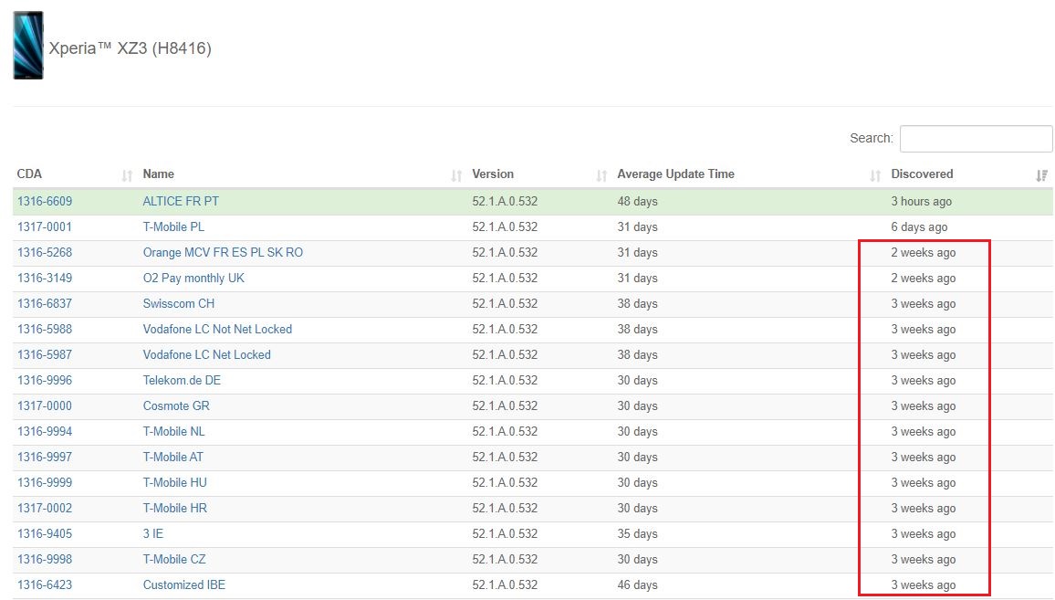The height and width of the screenshot is (600, 1055).
Task: Click Version column sort arrows icon
Action: point(601,175)
